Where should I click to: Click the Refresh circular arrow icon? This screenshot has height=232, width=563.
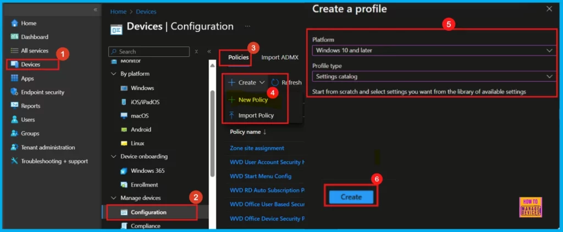[x=275, y=83]
